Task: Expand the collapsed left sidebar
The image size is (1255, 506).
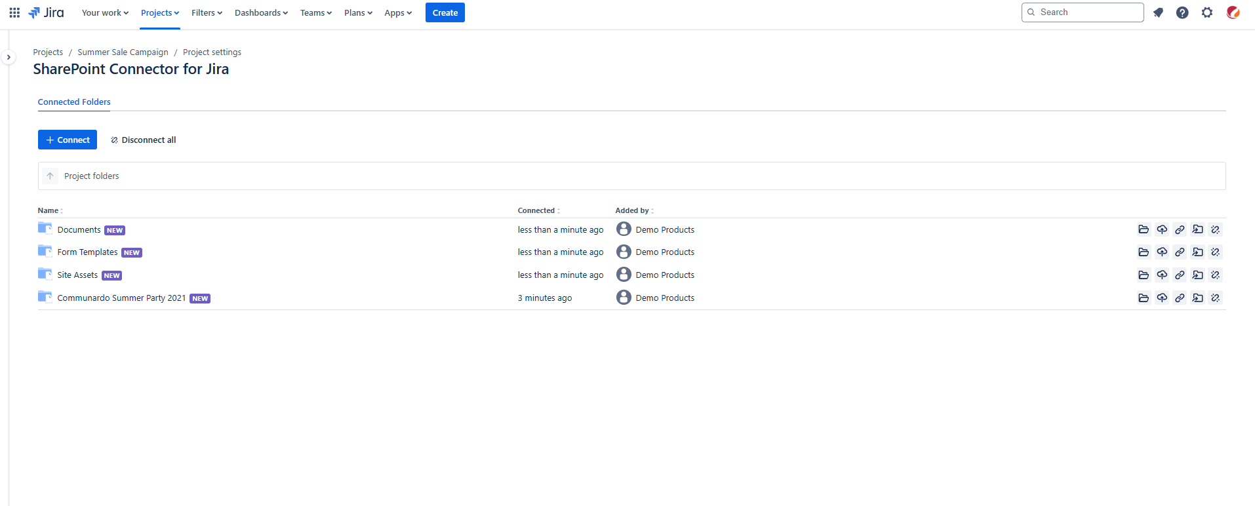Action: pos(9,58)
